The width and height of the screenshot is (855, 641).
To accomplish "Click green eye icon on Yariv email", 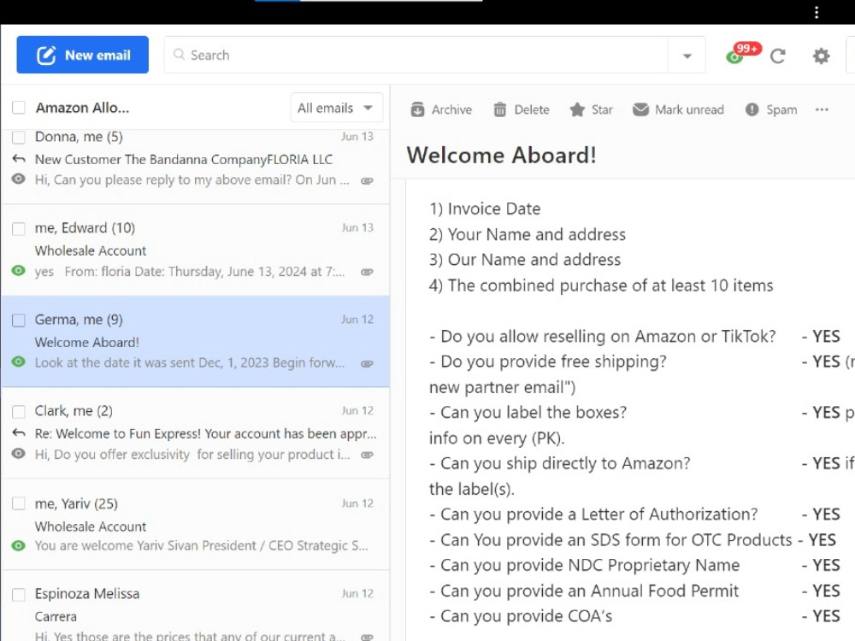I will pos(19,545).
